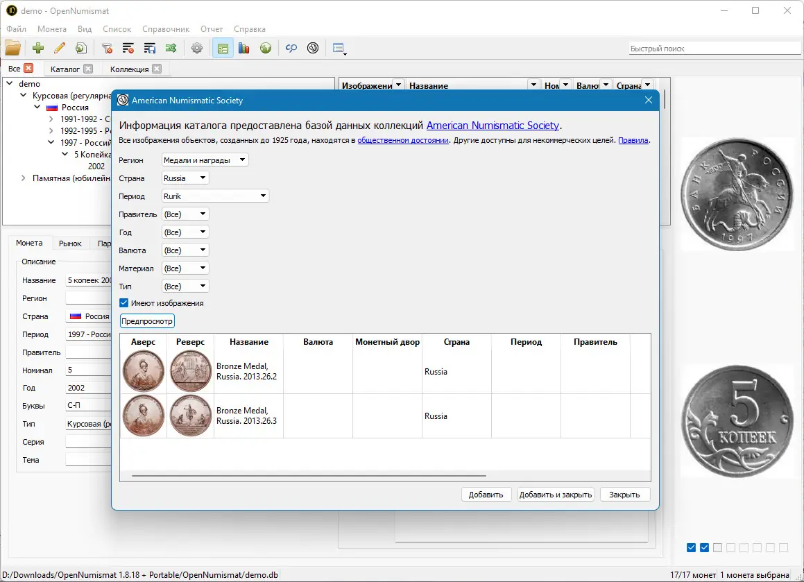Screen dimensions: 804x582
Task: Click the OpenNumismat app icon in title bar
Action: click(x=11, y=10)
